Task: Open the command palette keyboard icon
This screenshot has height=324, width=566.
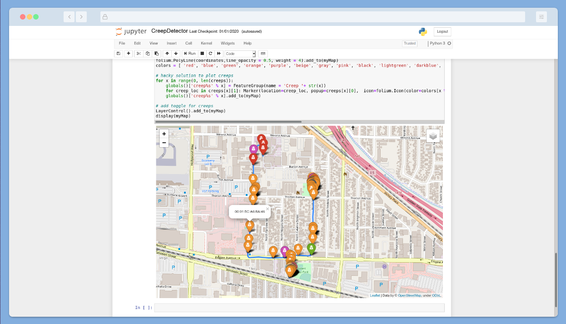Action: (x=263, y=54)
